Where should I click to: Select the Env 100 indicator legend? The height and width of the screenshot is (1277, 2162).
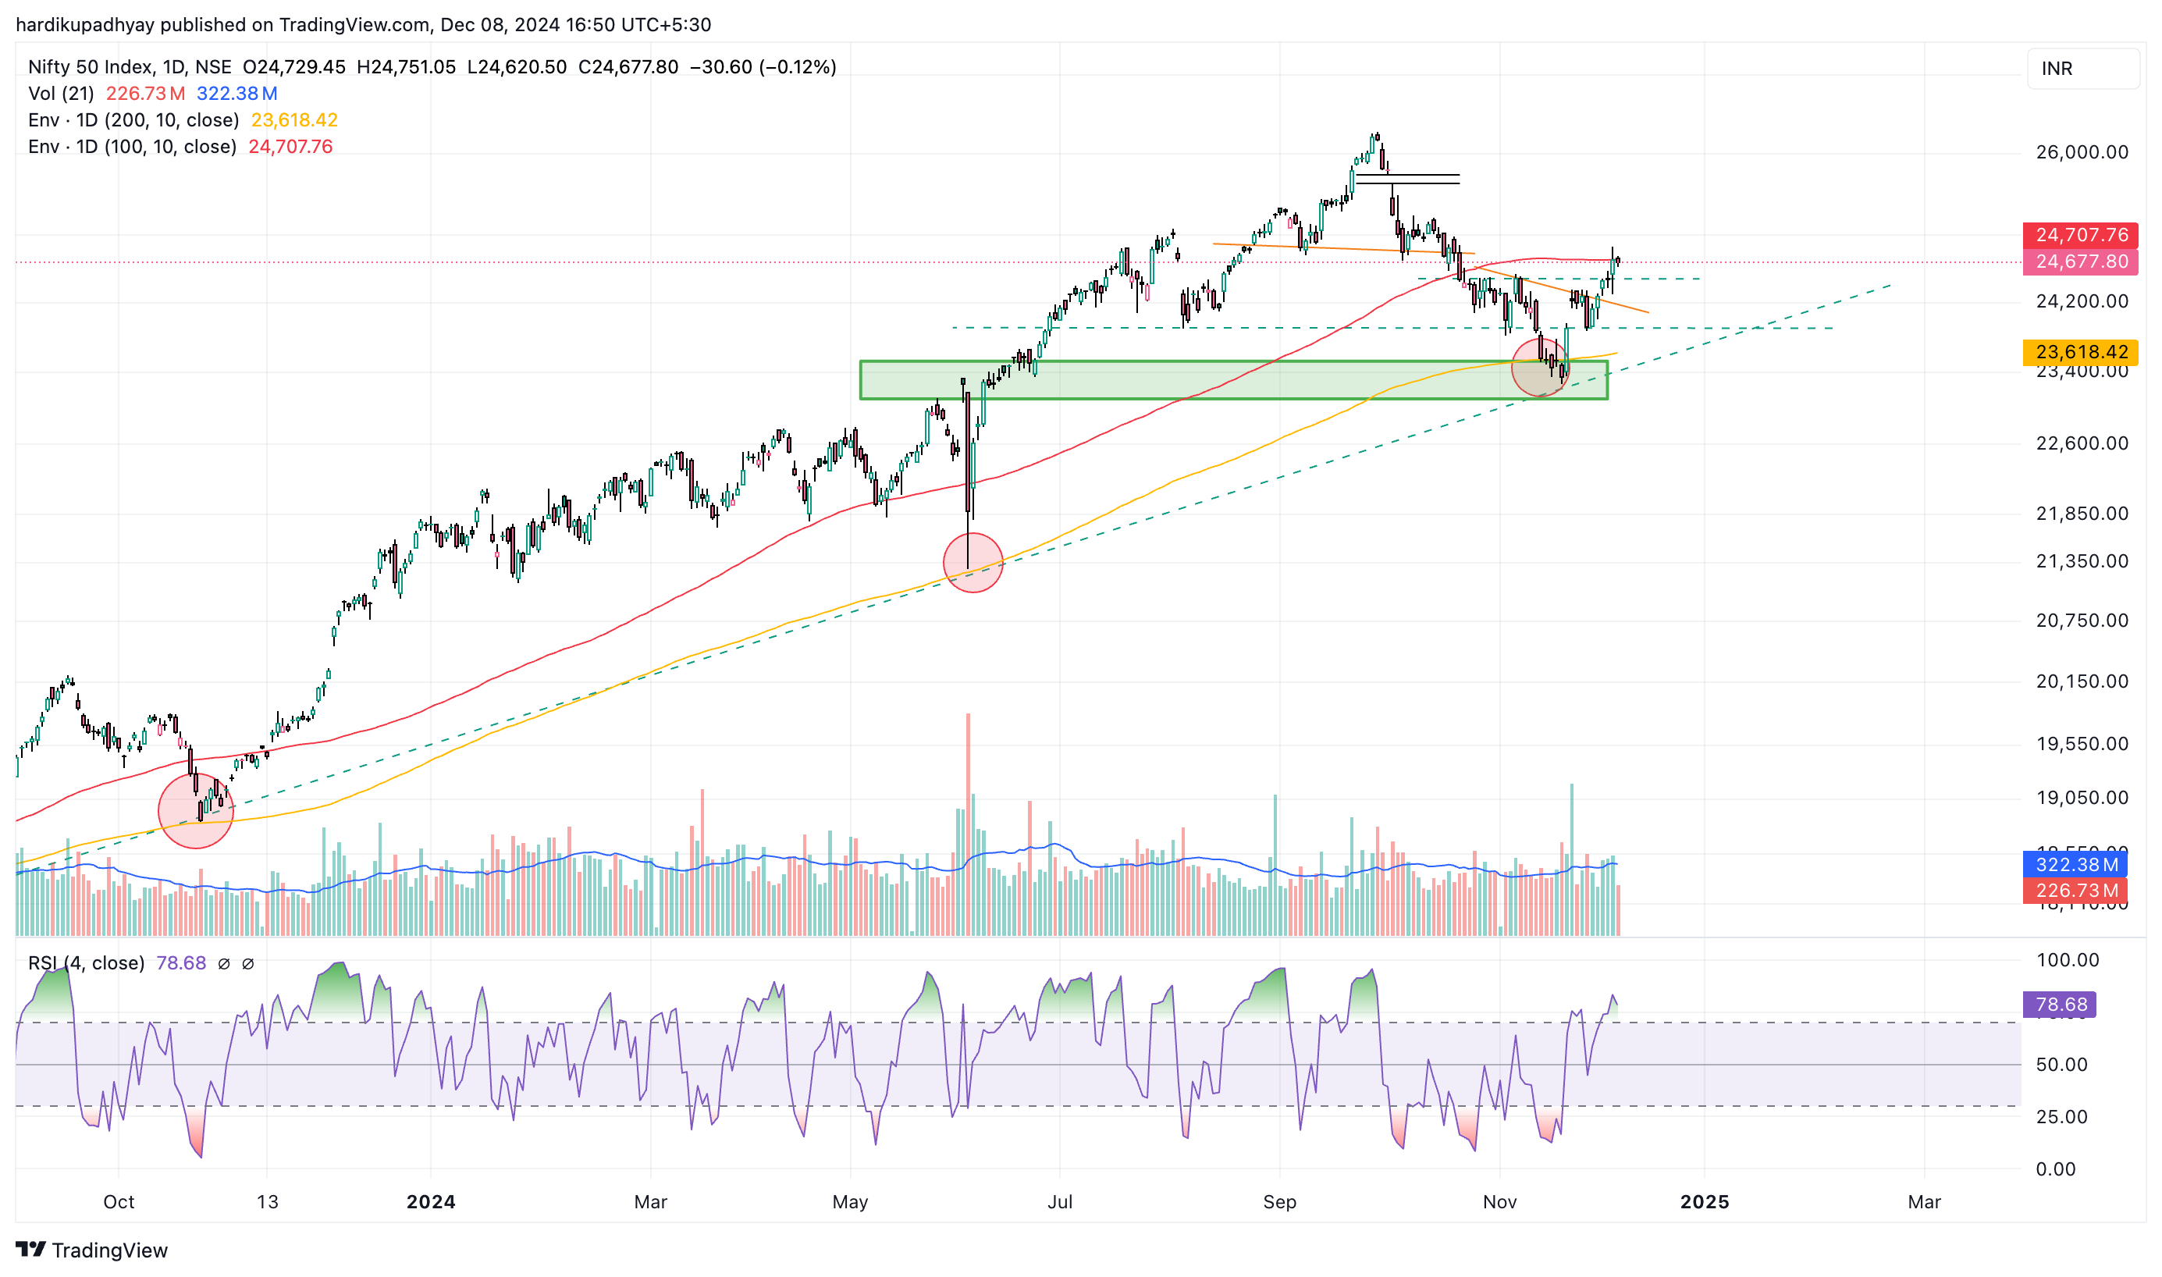(x=132, y=148)
